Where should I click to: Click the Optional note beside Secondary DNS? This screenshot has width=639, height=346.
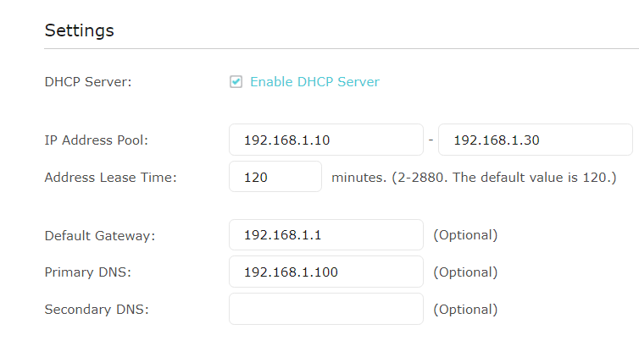(465, 309)
